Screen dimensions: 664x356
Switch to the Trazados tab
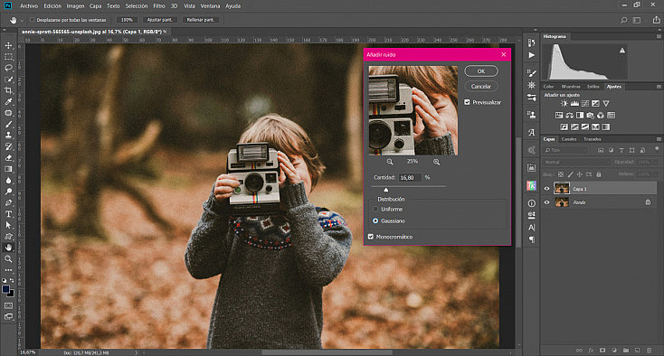click(592, 139)
